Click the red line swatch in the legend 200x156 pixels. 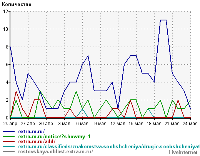pos(8,141)
